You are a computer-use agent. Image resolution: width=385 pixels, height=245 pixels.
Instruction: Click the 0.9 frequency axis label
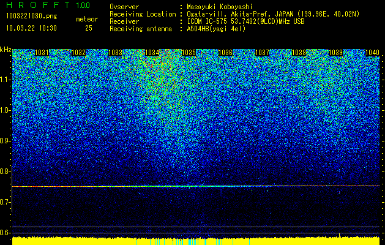5,141
